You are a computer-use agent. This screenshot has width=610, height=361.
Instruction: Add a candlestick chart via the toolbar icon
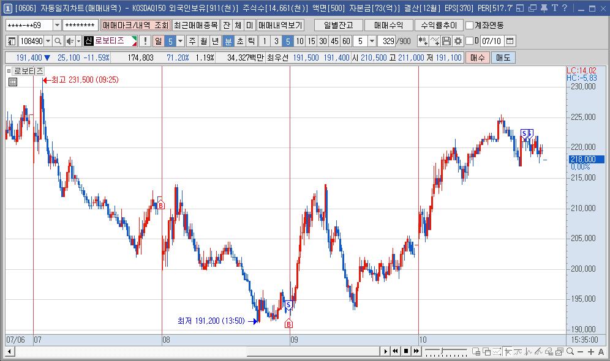pyautogui.click(x=423, y=41)
